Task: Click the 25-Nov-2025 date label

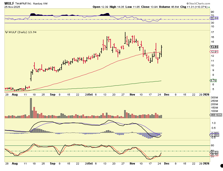Action: click(12, 7)
